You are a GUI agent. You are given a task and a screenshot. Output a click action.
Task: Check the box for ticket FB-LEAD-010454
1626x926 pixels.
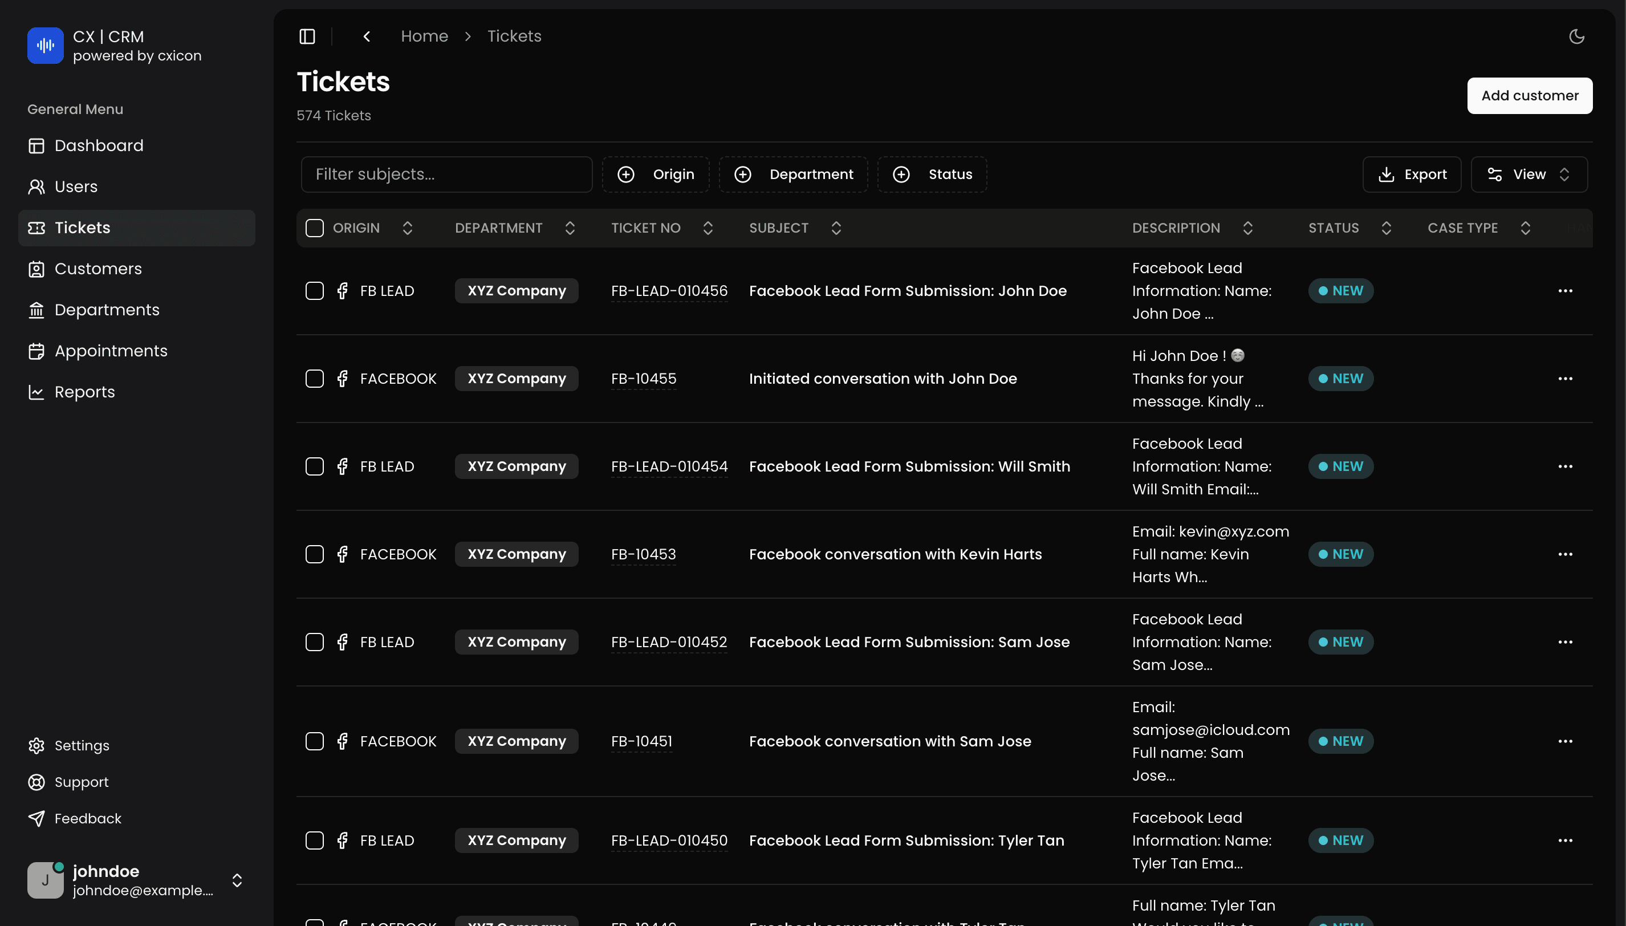coord(314,466)
